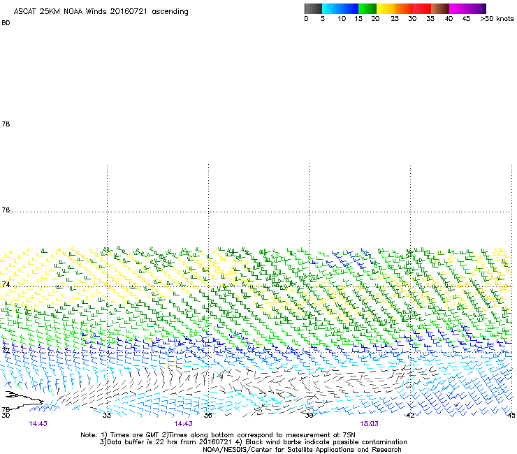This screenshot has width=517, height=454.
Task: Click the '40' legend scale label
Action: click(449, 19)
